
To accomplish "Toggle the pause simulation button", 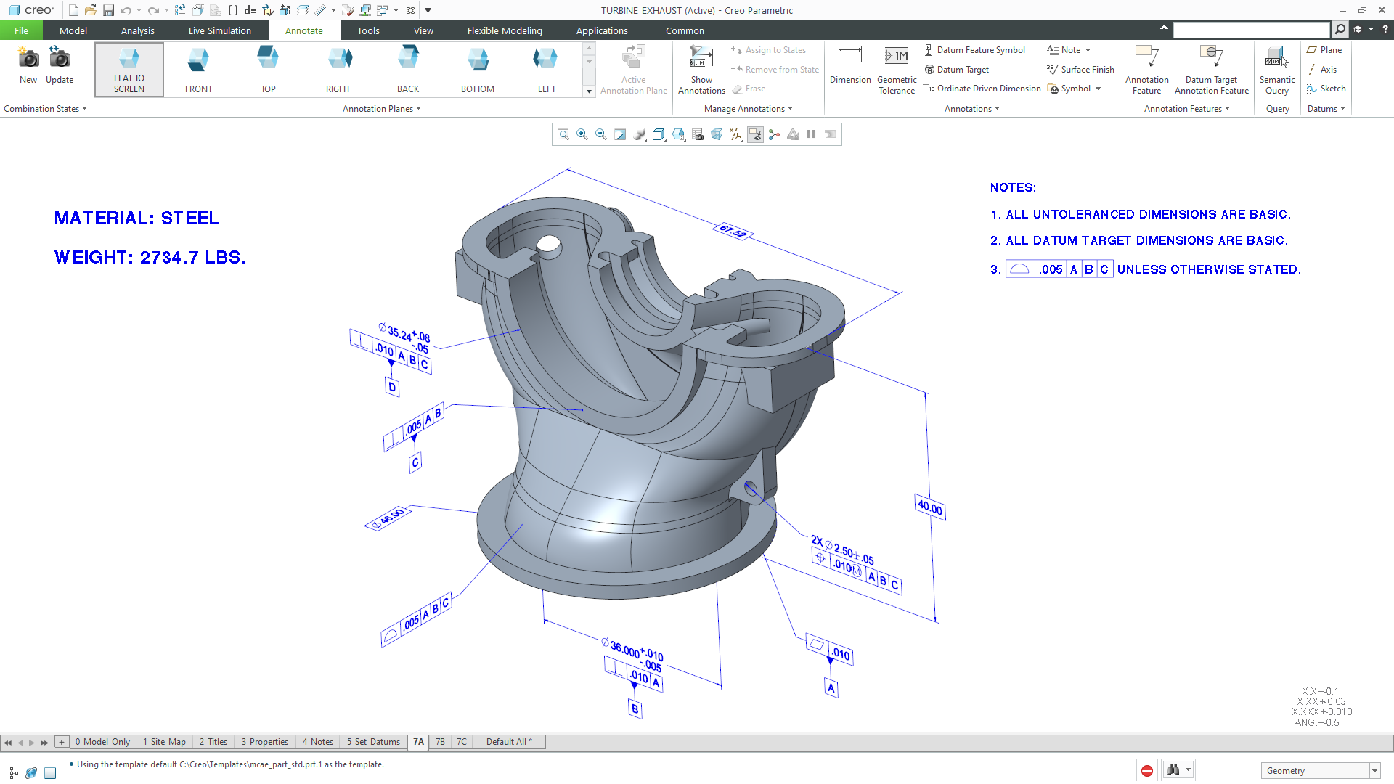I will [x=812, y=134].
